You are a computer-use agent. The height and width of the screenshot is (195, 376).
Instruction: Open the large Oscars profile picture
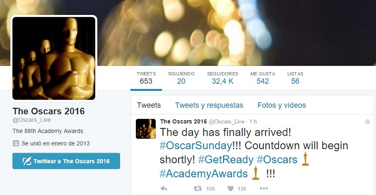(x=54, y=58)
